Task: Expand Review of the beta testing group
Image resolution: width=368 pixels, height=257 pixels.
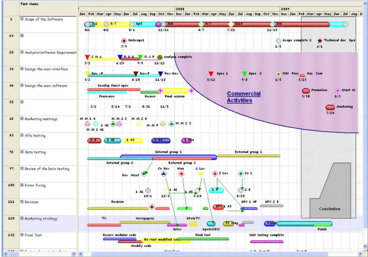Action: click(22, 168)
